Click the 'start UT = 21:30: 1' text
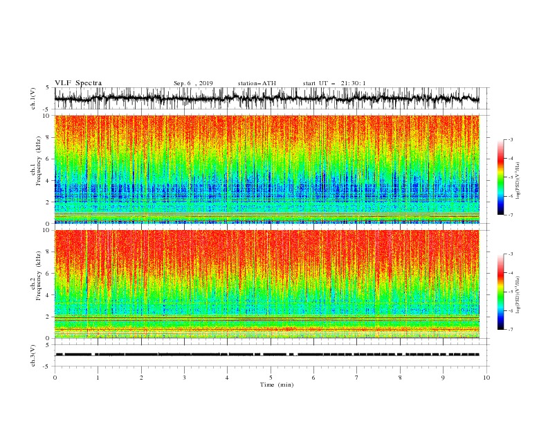This screenshot has height=424, width=548. (x=334, y=83)
